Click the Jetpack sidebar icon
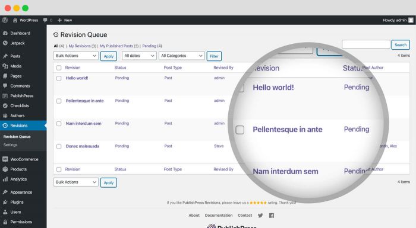The width and height of the screenshot is (416, 228). tap(5, 43)
